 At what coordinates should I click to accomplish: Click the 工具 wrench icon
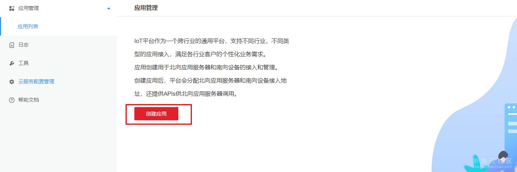[x=12, y=63]
